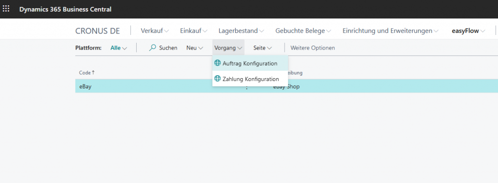498x183 pixels.
Task: Change the Plattform filter from Alle
Action: (x=119, y=48)
